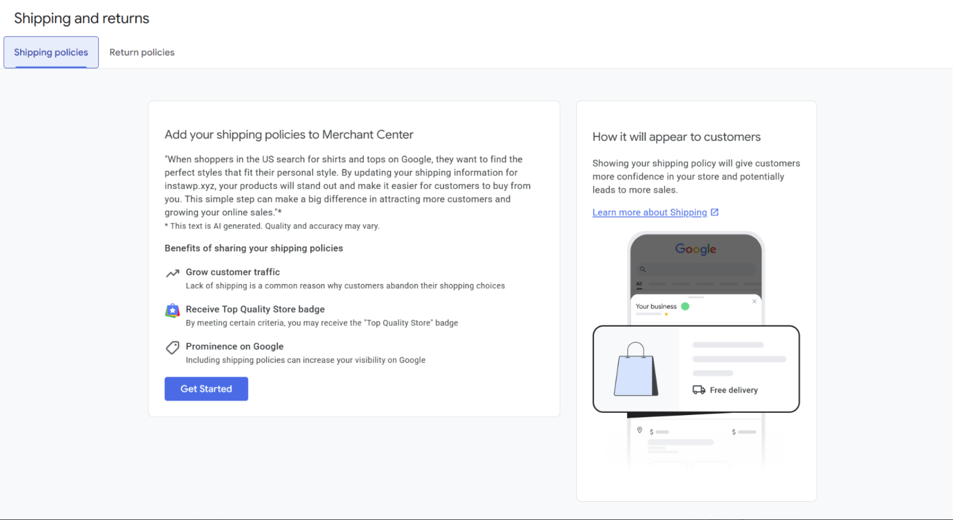Click the Free delivery label
953x520 pixels.
[x=733, y=390]
